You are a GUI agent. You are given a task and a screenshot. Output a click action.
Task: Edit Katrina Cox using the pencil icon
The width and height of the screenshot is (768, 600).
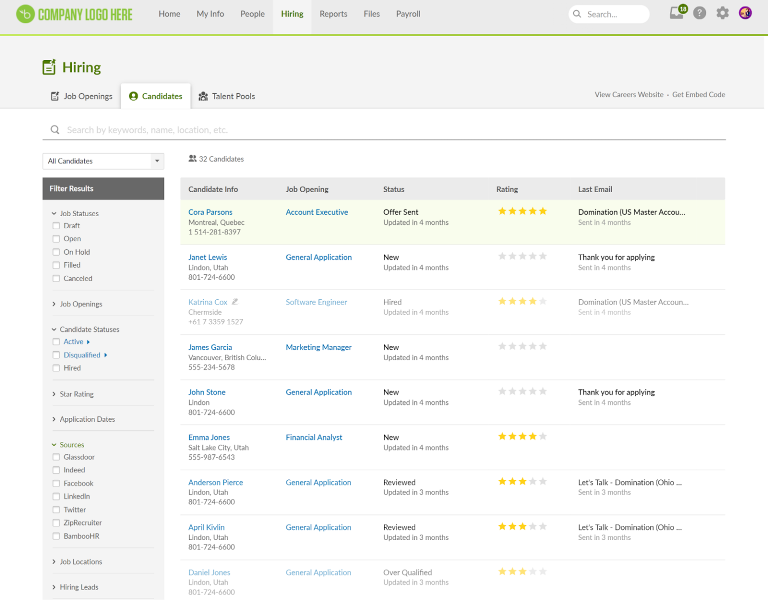[235, 302]
